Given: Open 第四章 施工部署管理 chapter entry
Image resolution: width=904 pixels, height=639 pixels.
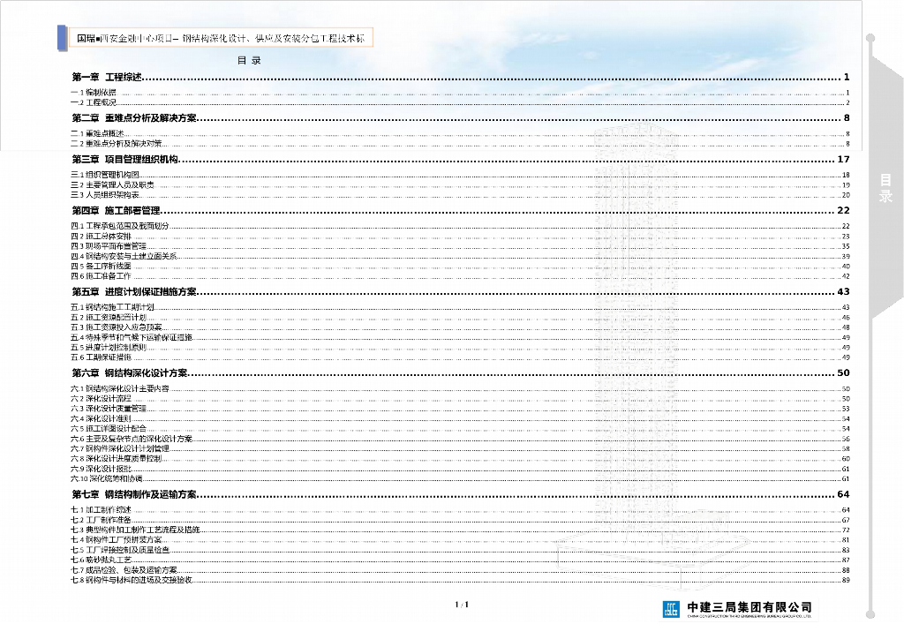Looking at the screenshot, I should point(460,211).
